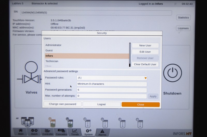Expand the Password rules dropdown arrow

(x=145, y=78)
